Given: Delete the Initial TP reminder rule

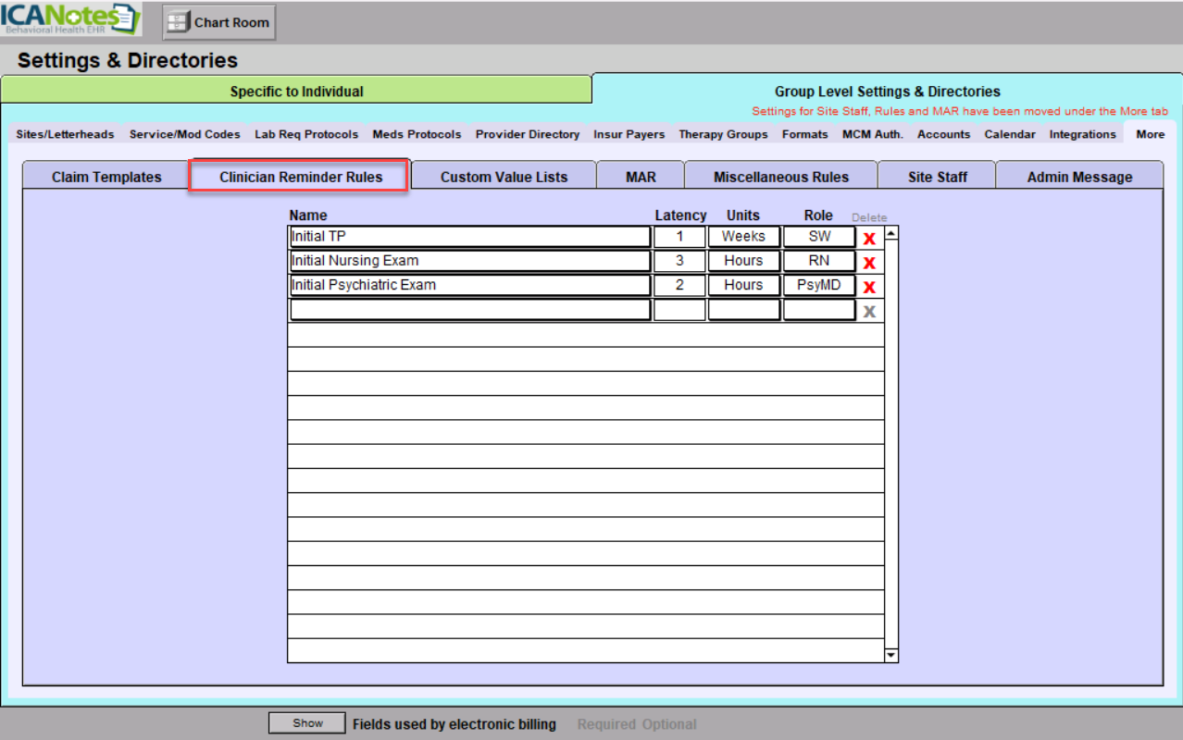Looking at the screenshot, I should (868, 239).
